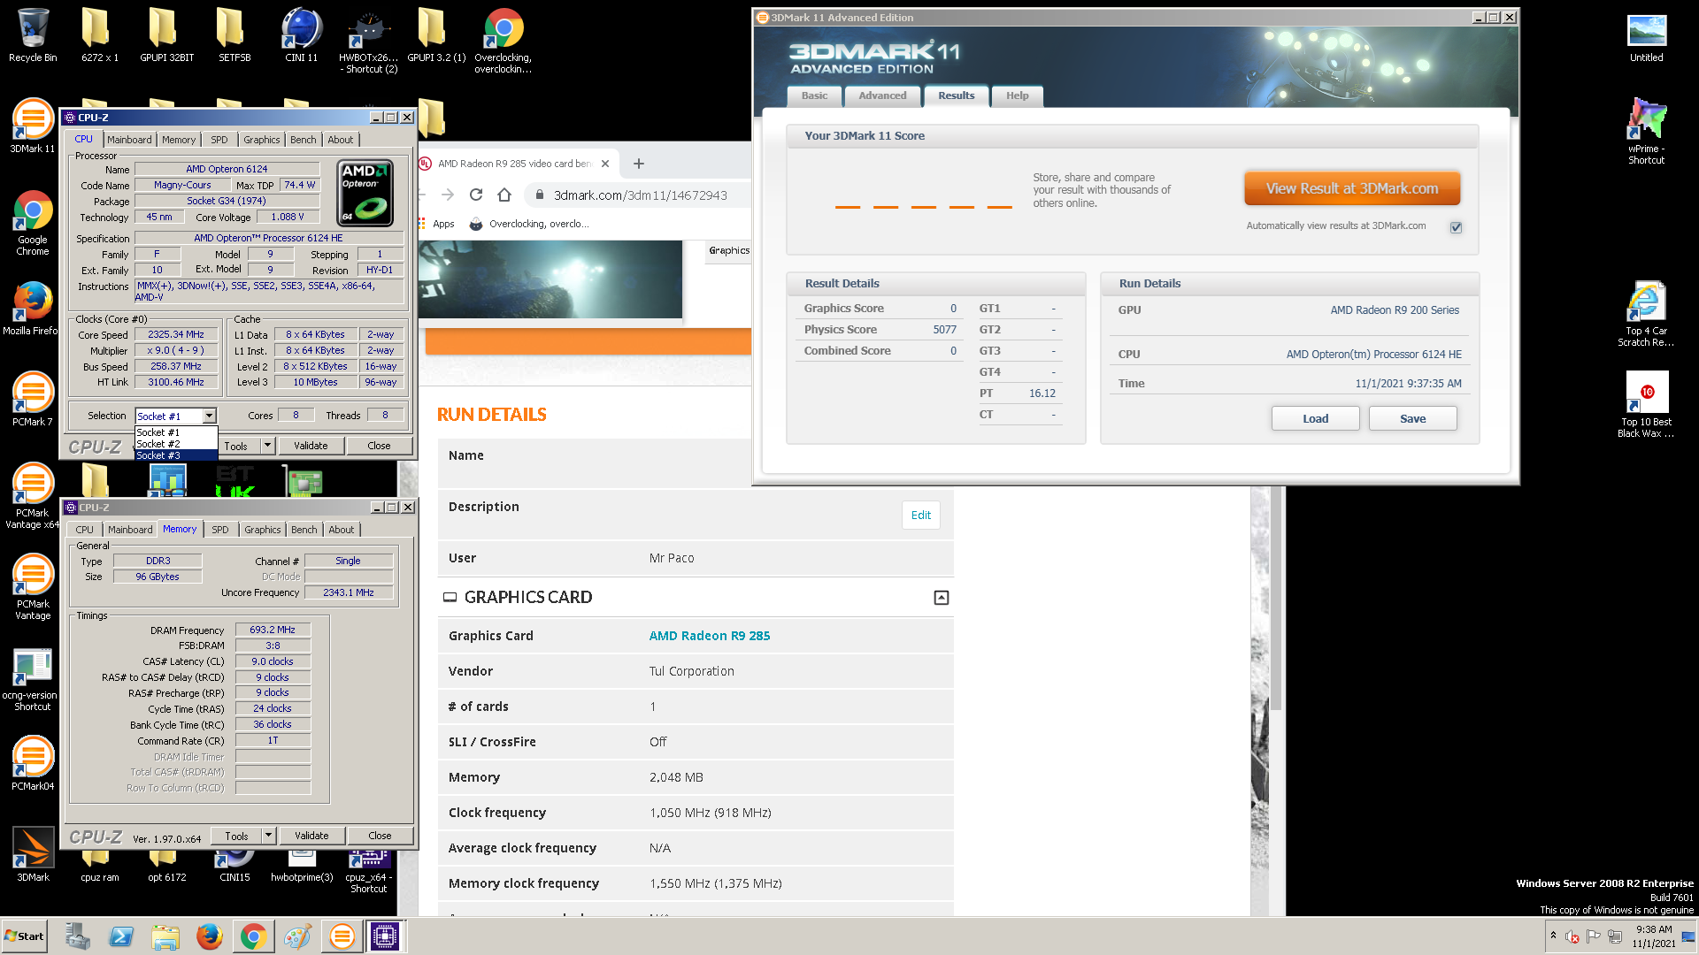Image resolution: width=1699 pixels, height=955 pixels.
Task: Open the Mainboard tab in the top CPU-Z window
Action: [129, 140]
